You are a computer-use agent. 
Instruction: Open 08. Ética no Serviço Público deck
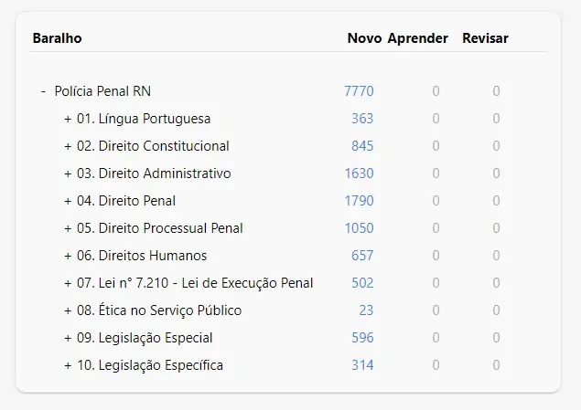click(x=159, y=310)
